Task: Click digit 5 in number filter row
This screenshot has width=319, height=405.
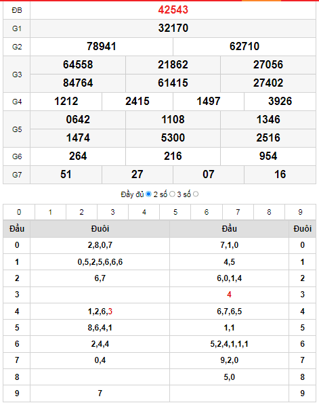Action: coord(175,212)
